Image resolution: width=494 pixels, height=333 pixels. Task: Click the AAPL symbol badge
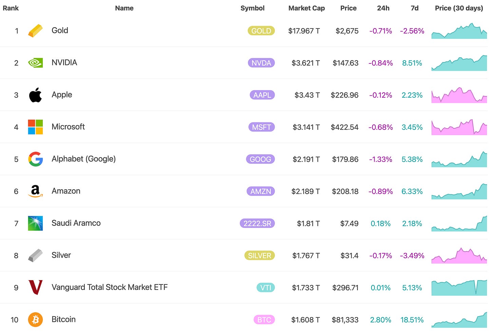tap(262, 95)
